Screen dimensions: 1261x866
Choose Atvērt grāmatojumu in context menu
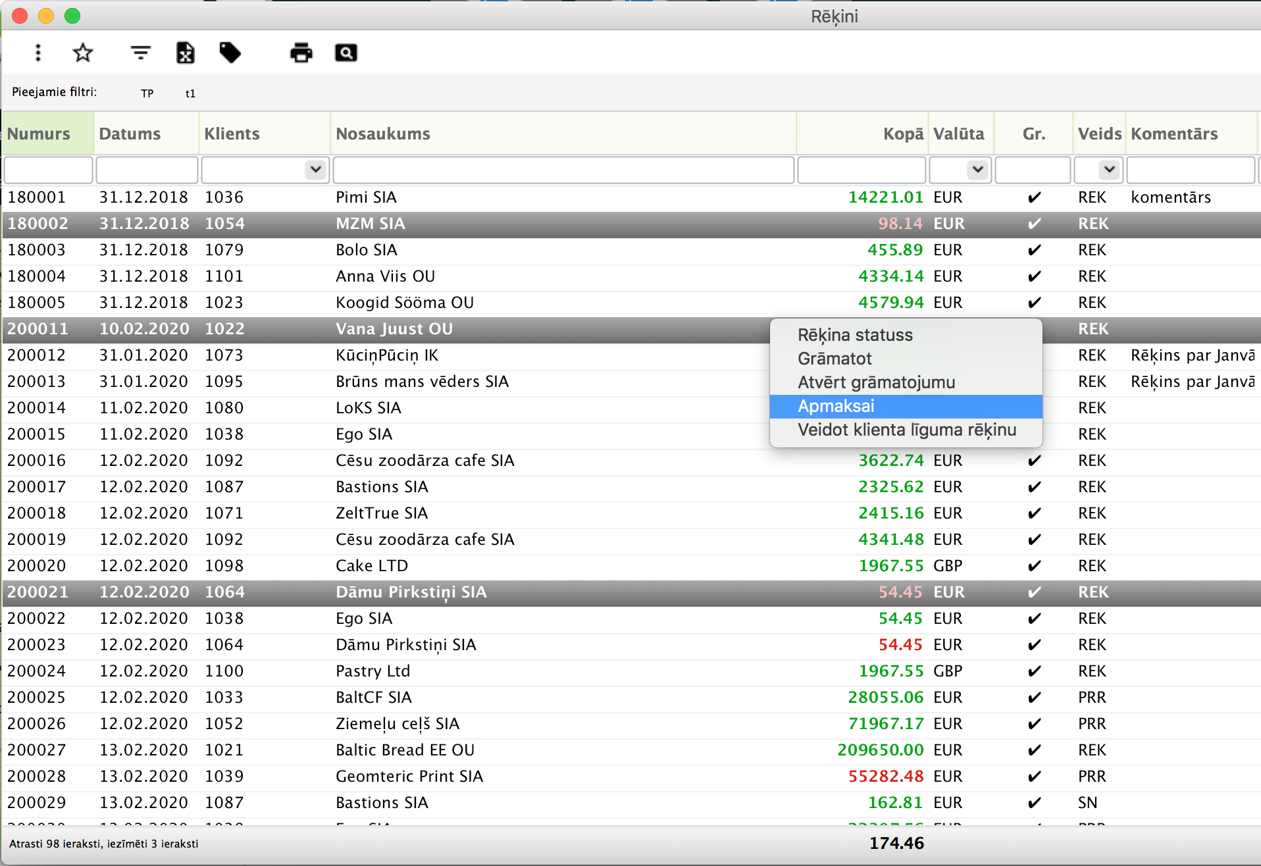[906, 382]
